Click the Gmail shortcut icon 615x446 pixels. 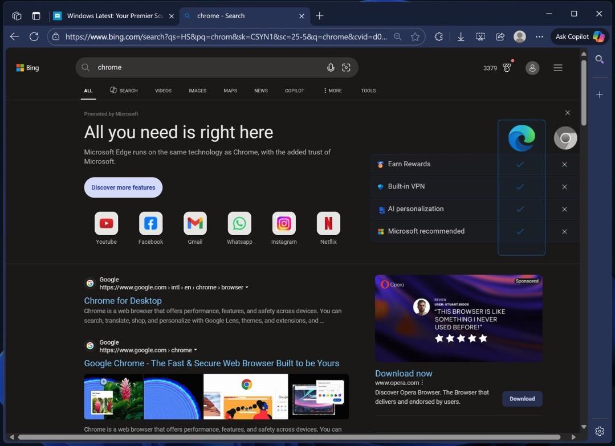click(194, 223)
